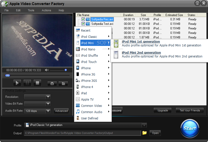208x142 pixels.
Task: Uncheck the Softpedia Rec.avi checkbox
Action: 83,19
